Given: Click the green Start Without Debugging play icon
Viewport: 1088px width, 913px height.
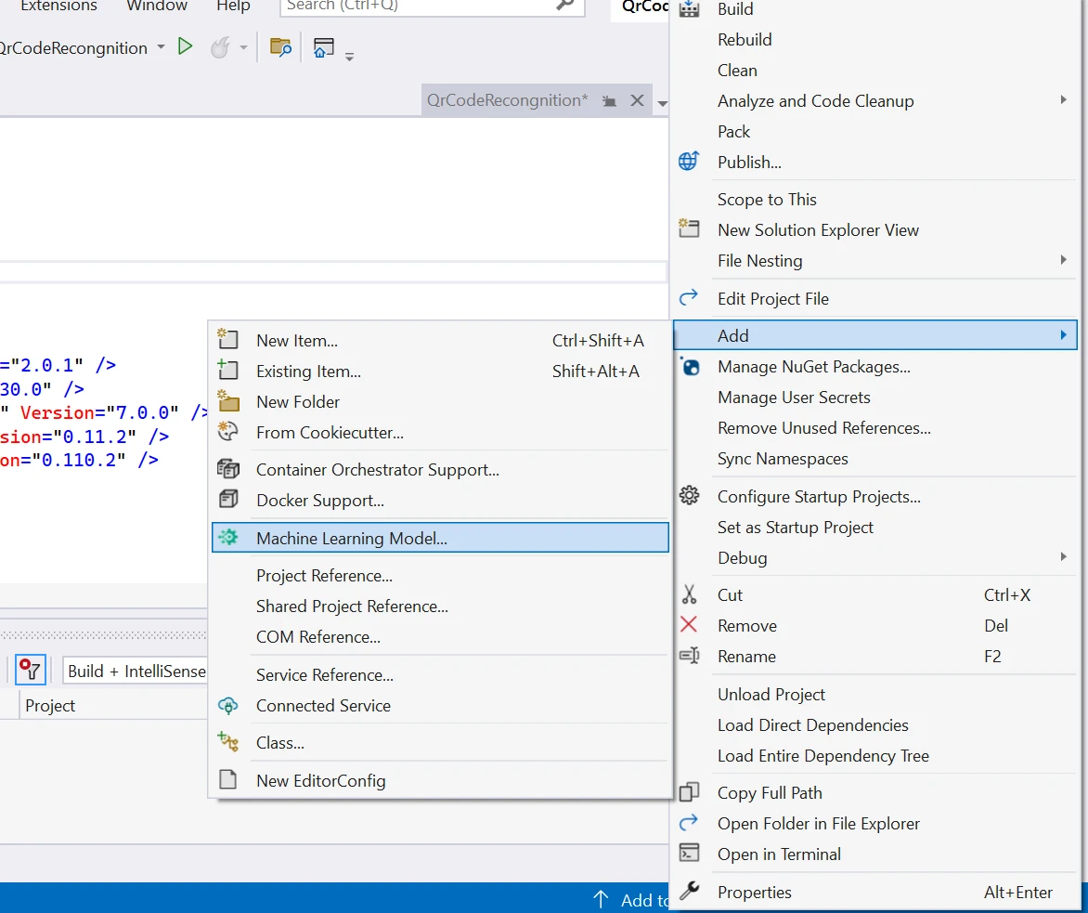Looking at the screenshot, I should (186, 46).
